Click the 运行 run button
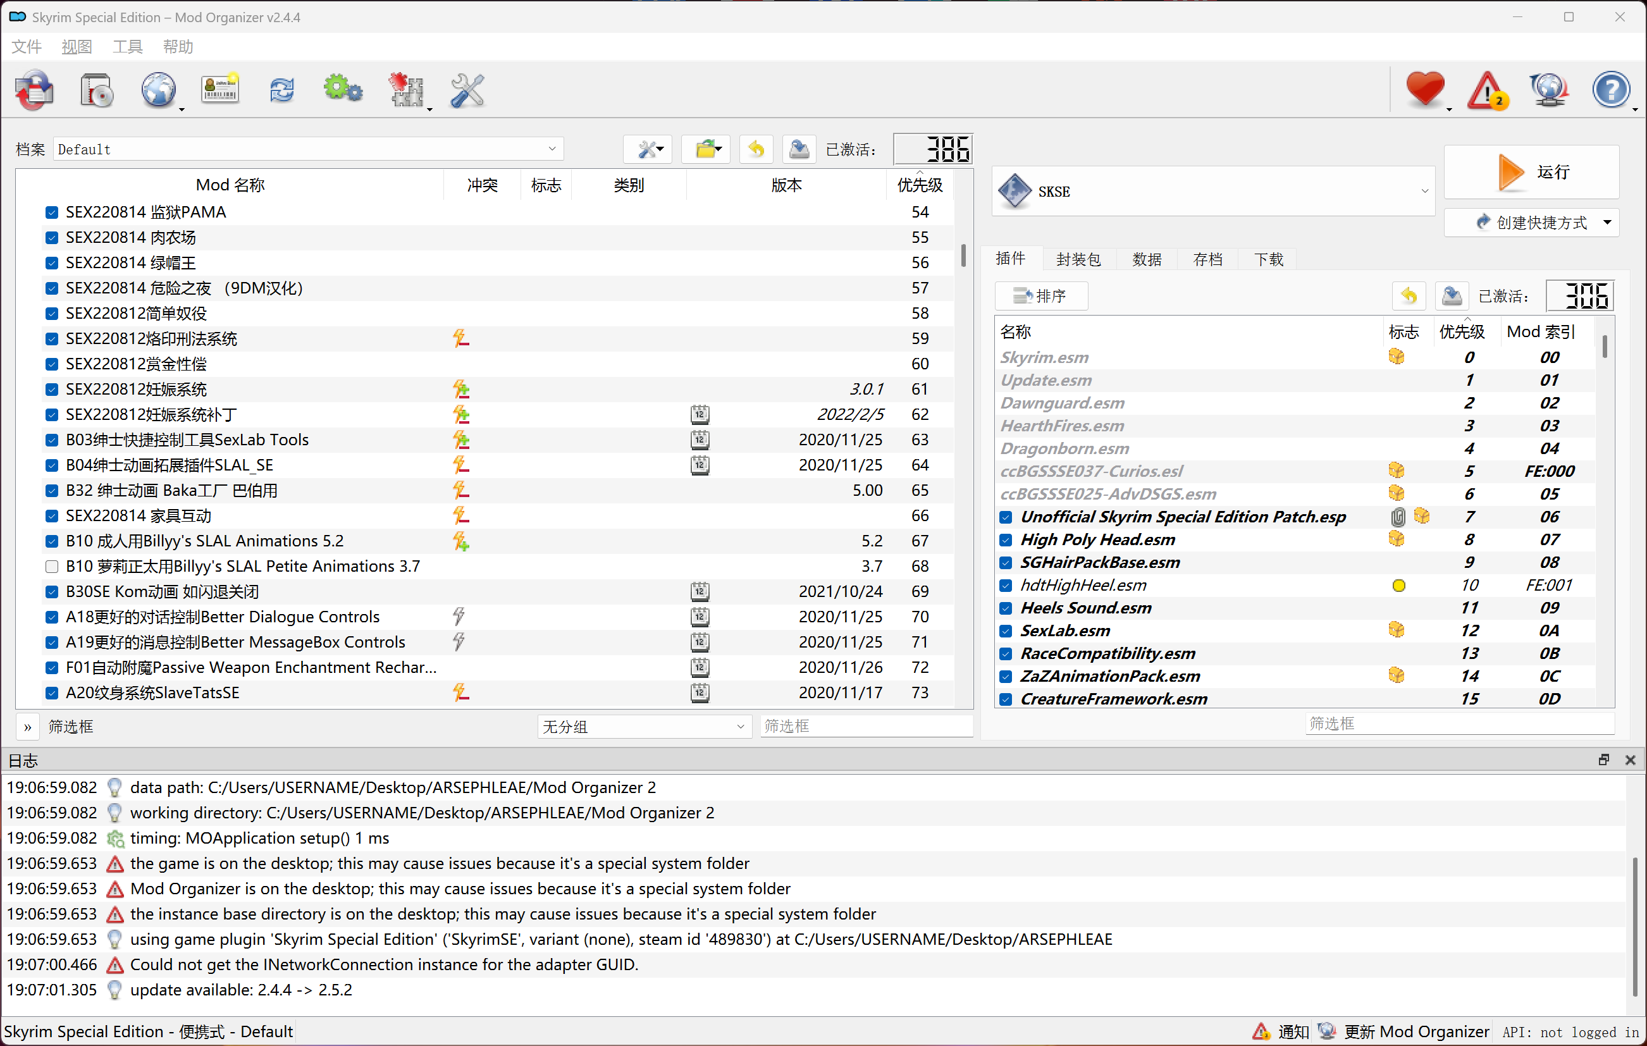 point(1531,171)
